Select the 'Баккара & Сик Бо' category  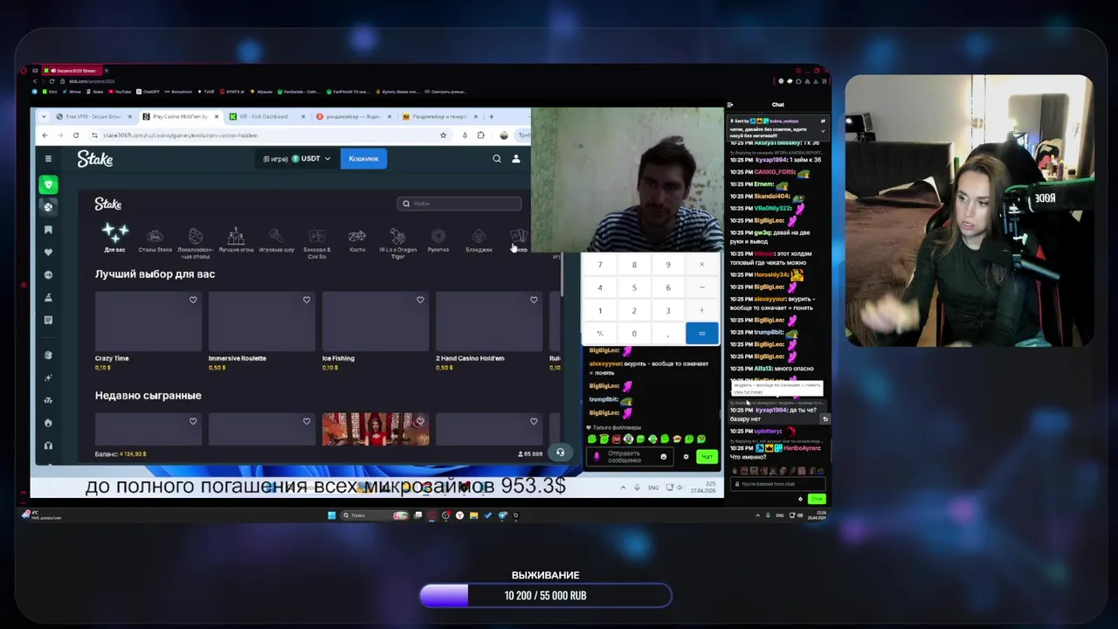coord(316,243)
